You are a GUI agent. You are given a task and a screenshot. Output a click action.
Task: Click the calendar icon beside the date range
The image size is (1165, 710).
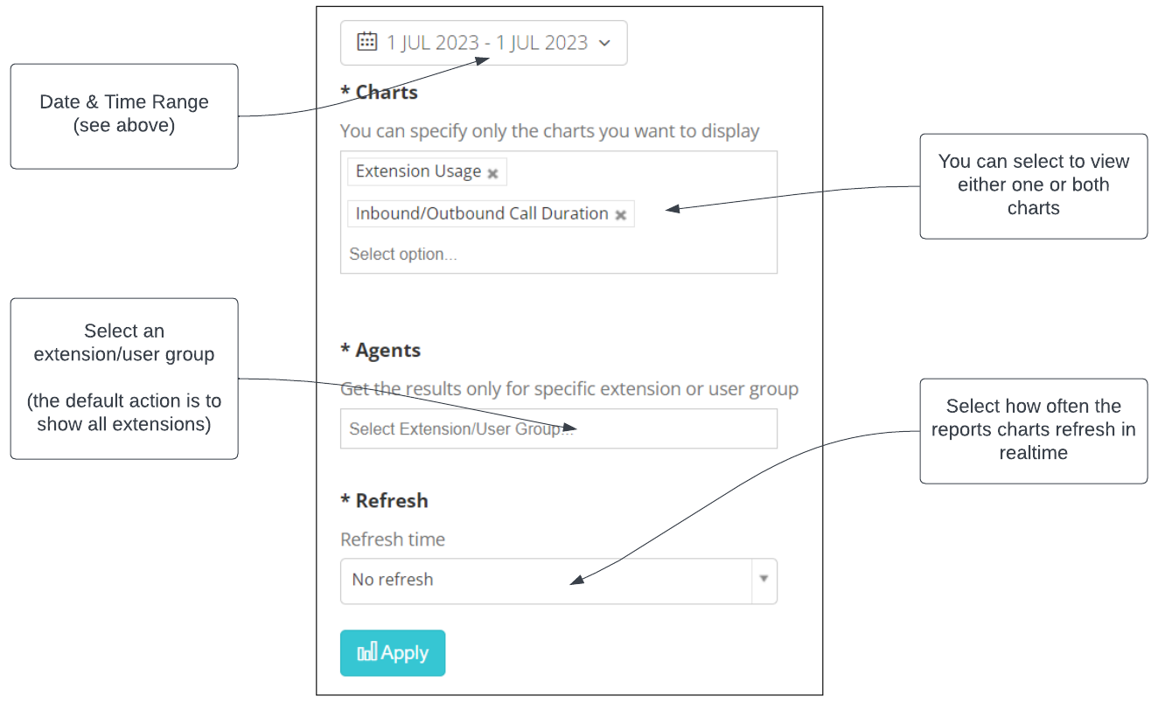click(367, 41)
